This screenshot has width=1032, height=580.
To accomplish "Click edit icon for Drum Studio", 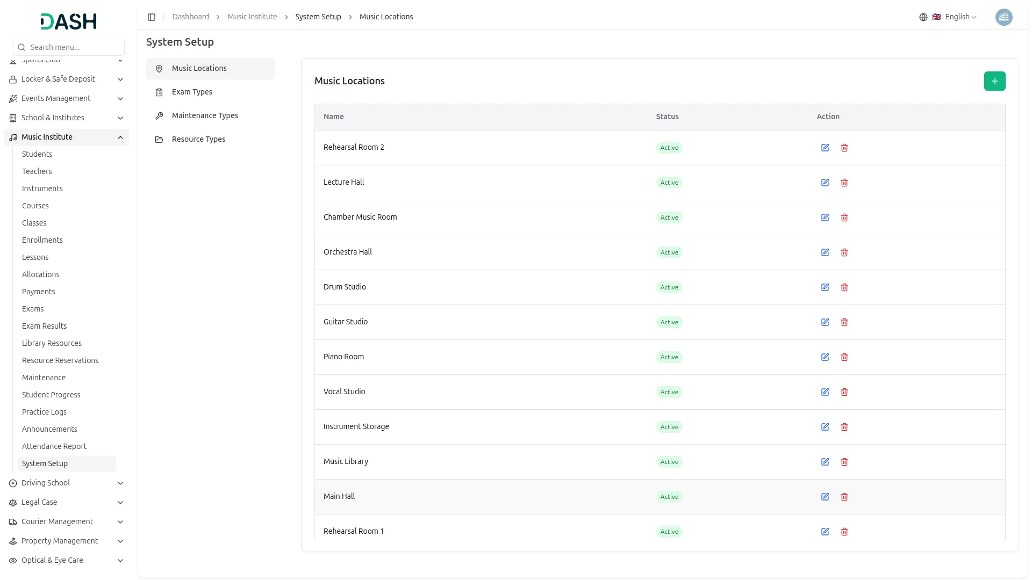I will click(825, 287).
